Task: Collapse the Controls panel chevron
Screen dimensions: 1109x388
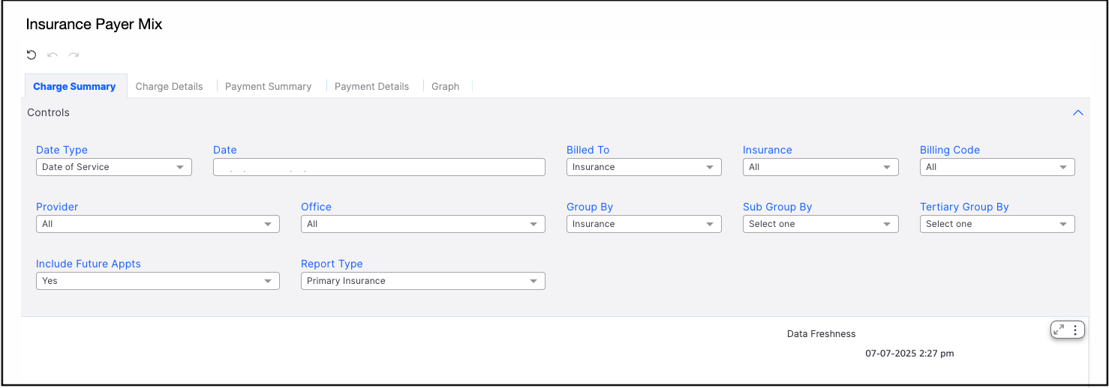Action: 1078,113
